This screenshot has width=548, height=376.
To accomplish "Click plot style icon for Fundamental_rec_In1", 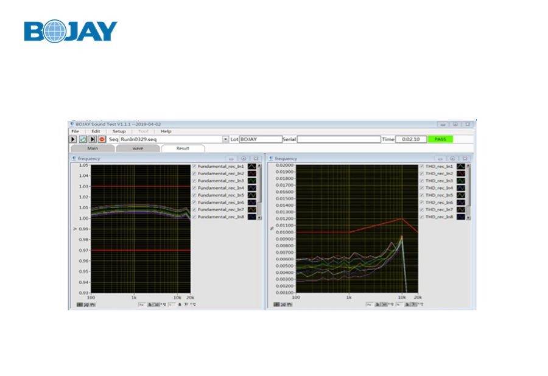I will pyautogui.click(x=251, y=166).
